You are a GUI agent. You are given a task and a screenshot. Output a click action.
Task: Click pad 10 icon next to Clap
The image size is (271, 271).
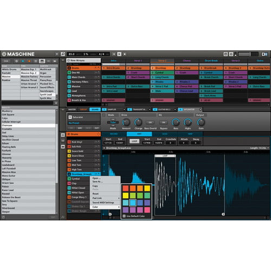click(x=69, y=183)
